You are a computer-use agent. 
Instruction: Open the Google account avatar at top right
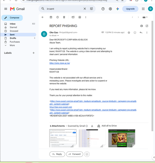tap(150, 9)
